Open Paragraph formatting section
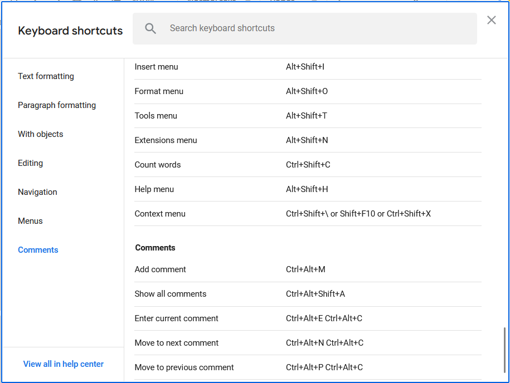510x383 pixels. pos(57,105)
